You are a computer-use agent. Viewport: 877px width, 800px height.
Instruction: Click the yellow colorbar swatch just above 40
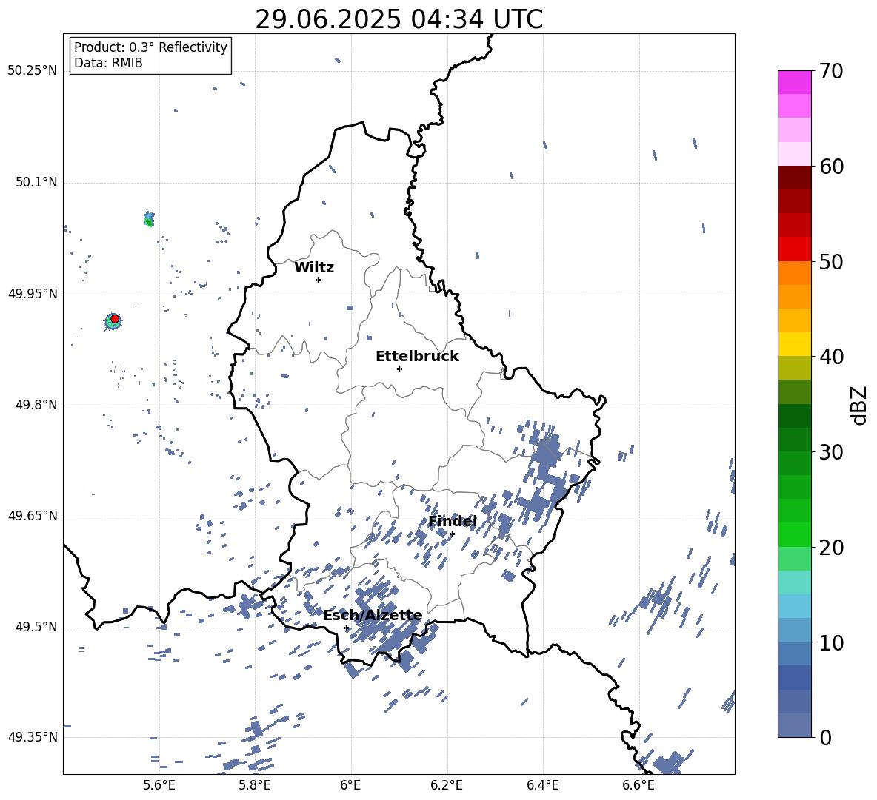coord(795,344)
